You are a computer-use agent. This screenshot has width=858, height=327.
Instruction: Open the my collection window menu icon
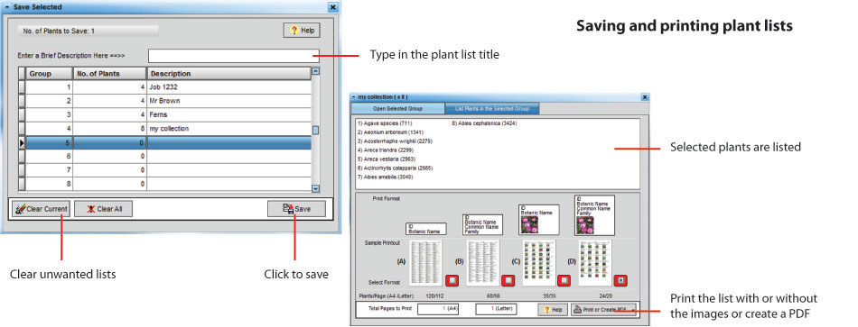pyautogui.click(x=354, y=96)
